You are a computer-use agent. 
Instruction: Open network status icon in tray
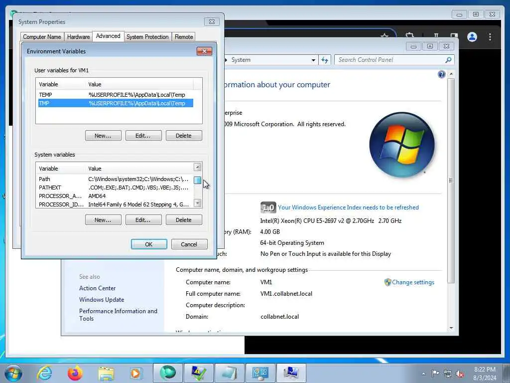448,374
